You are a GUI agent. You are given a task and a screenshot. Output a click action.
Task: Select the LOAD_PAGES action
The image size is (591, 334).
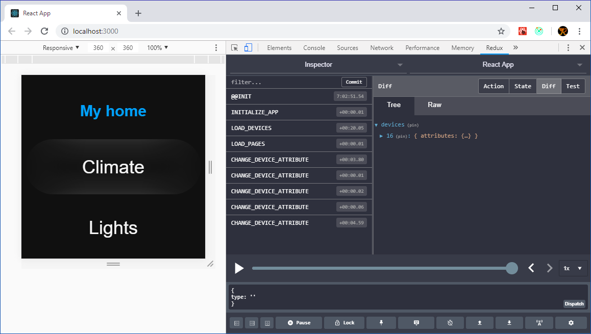click(299, 144)
